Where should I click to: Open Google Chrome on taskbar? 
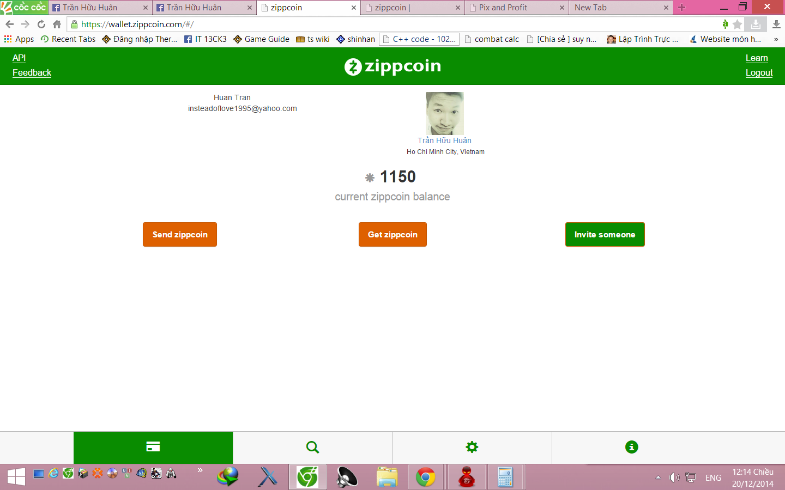[x=426, y=477]
